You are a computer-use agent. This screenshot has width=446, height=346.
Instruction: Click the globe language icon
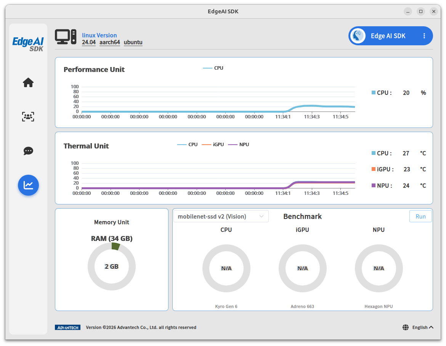(x=406, y=327)
